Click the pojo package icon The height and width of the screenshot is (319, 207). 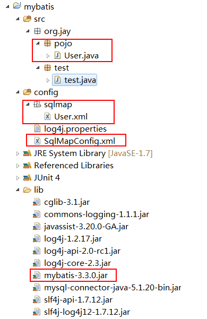pos(47,44)
